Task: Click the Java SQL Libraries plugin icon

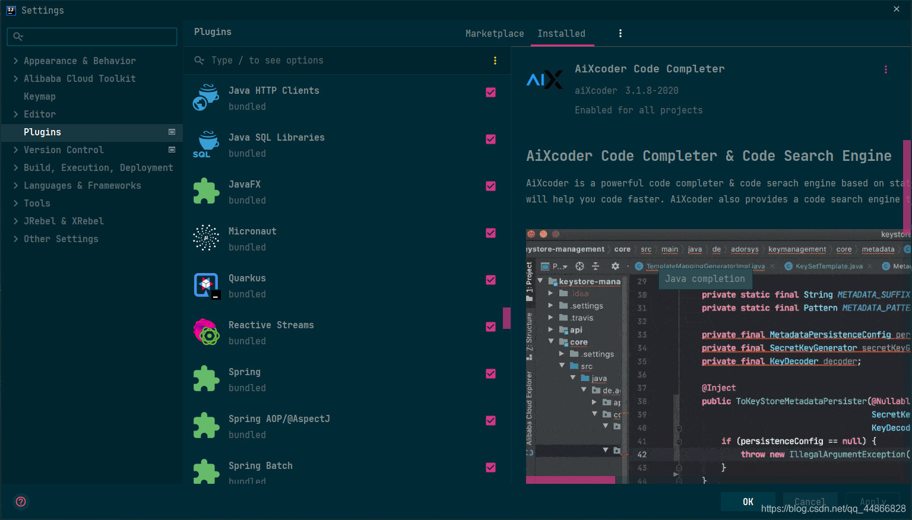Action: point(206,144)
